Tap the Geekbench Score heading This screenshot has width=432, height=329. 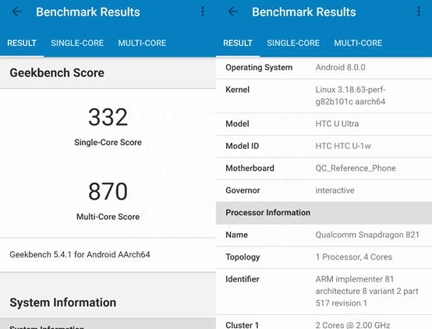pos(57,73)
